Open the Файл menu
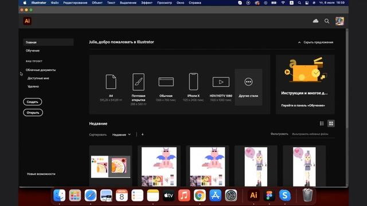367x206 pixels. [x=55, y=3]
